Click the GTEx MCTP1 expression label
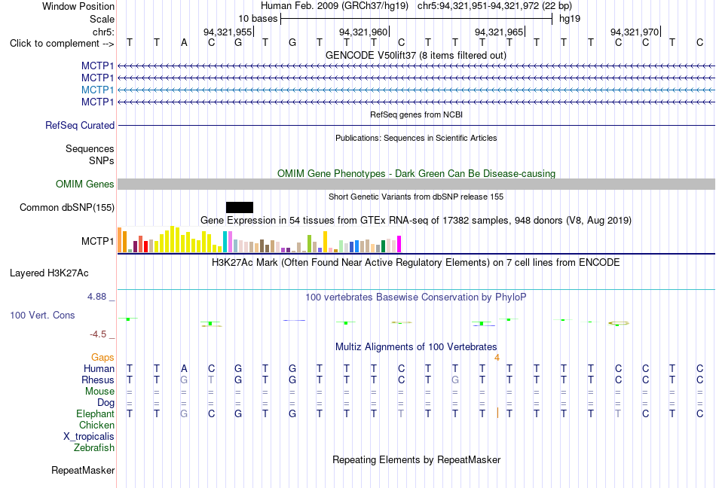716x488 pixels. coord(98,241)
